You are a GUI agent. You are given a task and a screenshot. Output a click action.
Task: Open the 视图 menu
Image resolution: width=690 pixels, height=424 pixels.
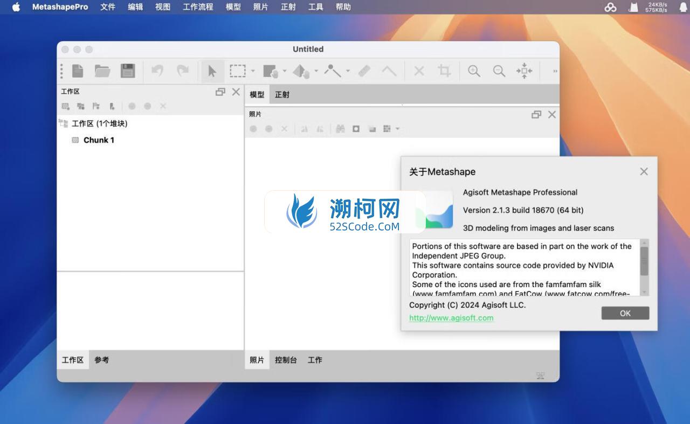[163, 7]
